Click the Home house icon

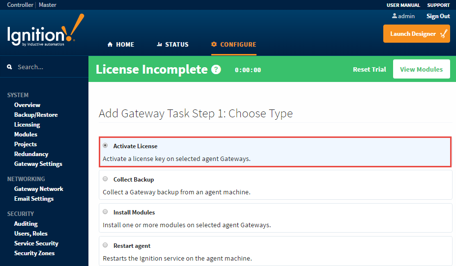110,45
